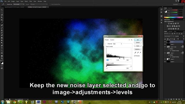Select the Hand tool
The image size is (185, 104).
pos(2,56)
